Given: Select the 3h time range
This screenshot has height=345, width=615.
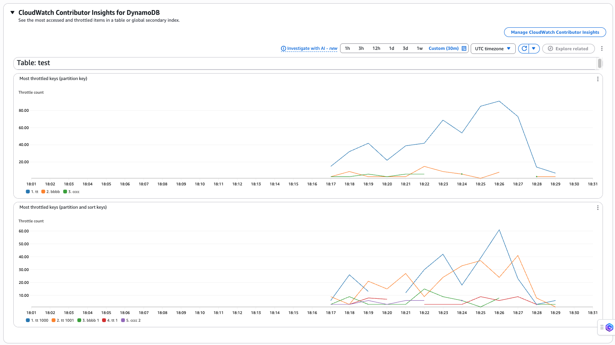Looking at the screenshot, I should (x=361, y=48).
